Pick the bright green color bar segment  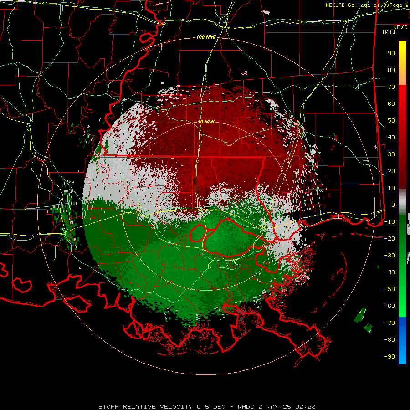(402, 306)
